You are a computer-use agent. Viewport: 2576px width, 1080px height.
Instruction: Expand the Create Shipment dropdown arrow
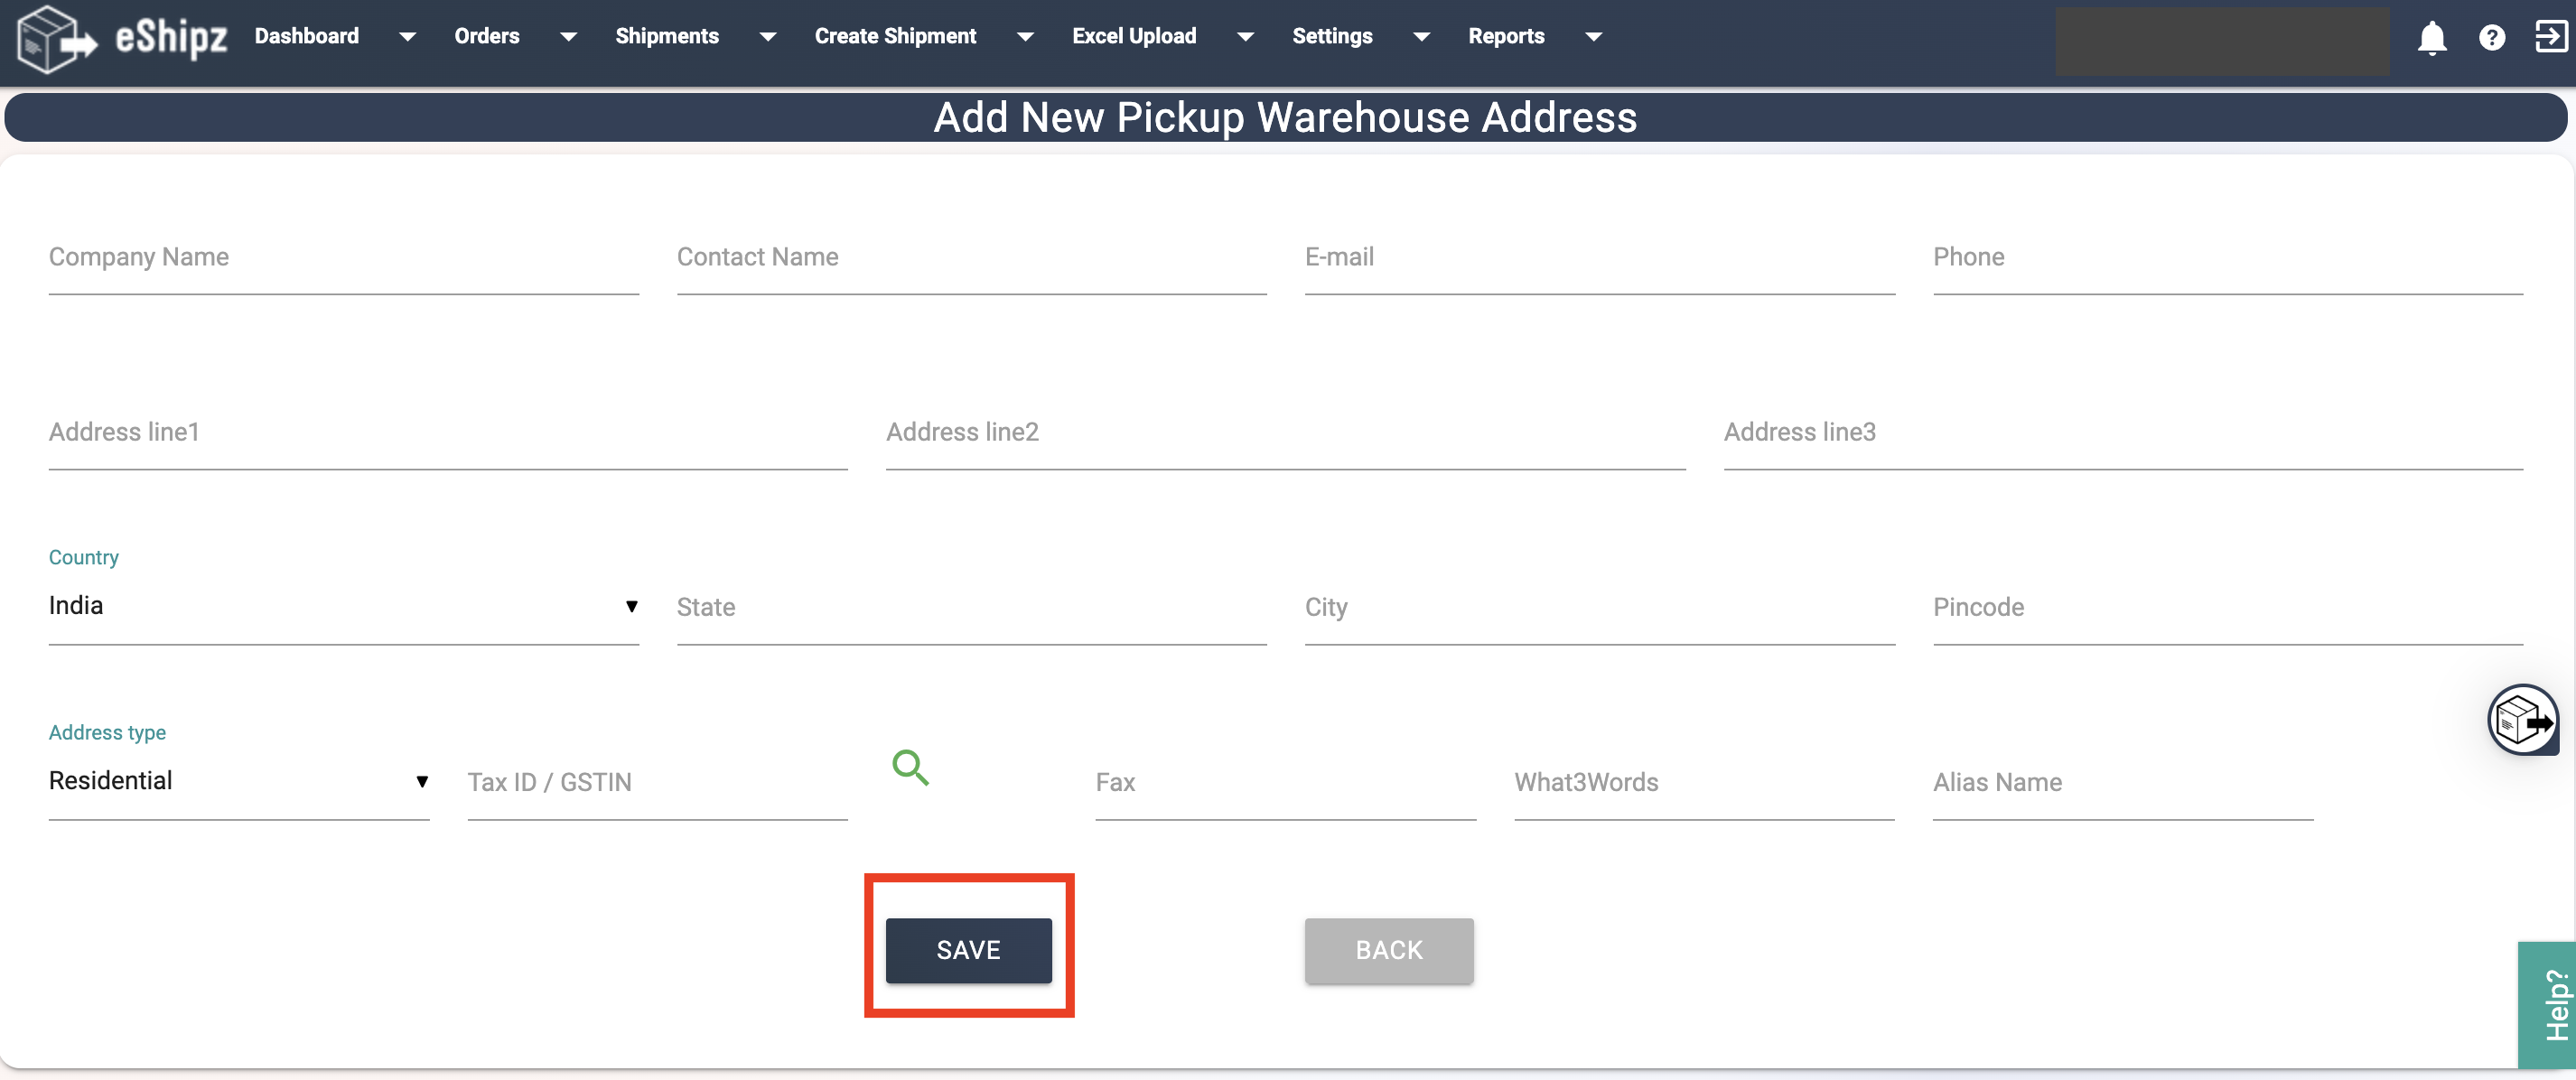pyautogui.click(x=1025, y=37)
